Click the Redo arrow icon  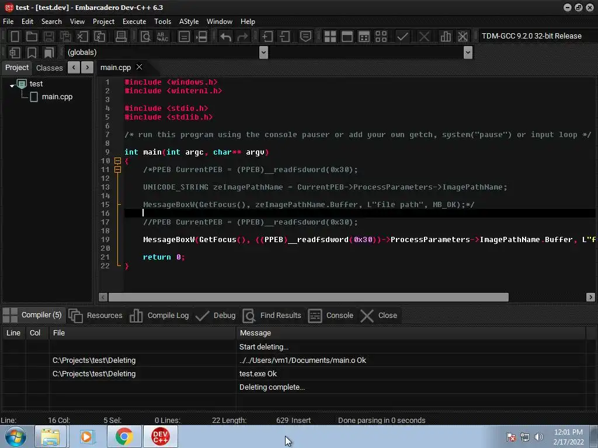click(x=242, y=37)
